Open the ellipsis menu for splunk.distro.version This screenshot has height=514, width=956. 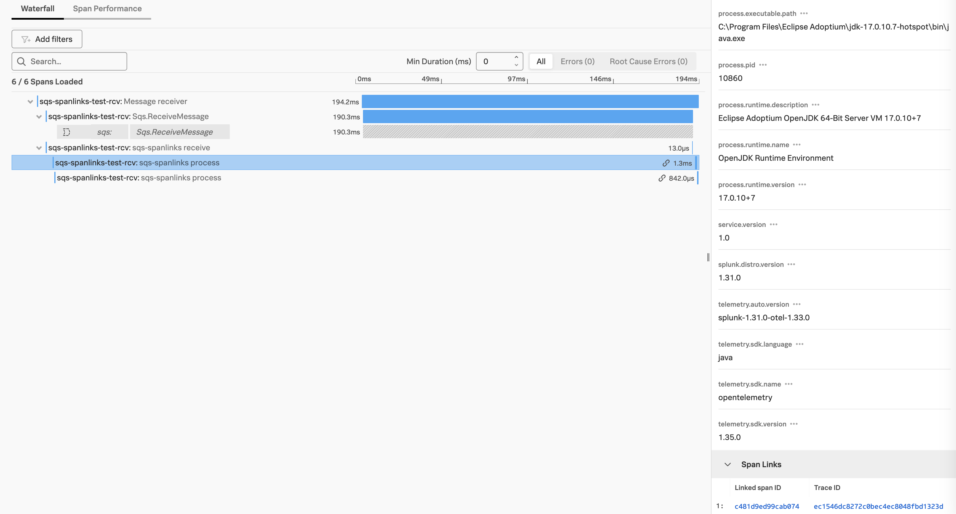(x=791, y=264)
